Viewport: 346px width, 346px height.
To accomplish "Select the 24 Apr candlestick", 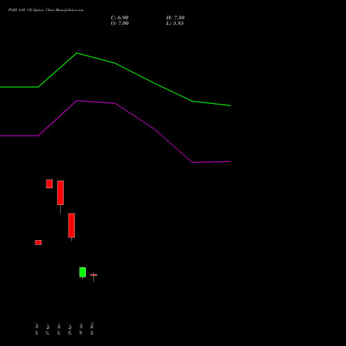I will (38, 242).
